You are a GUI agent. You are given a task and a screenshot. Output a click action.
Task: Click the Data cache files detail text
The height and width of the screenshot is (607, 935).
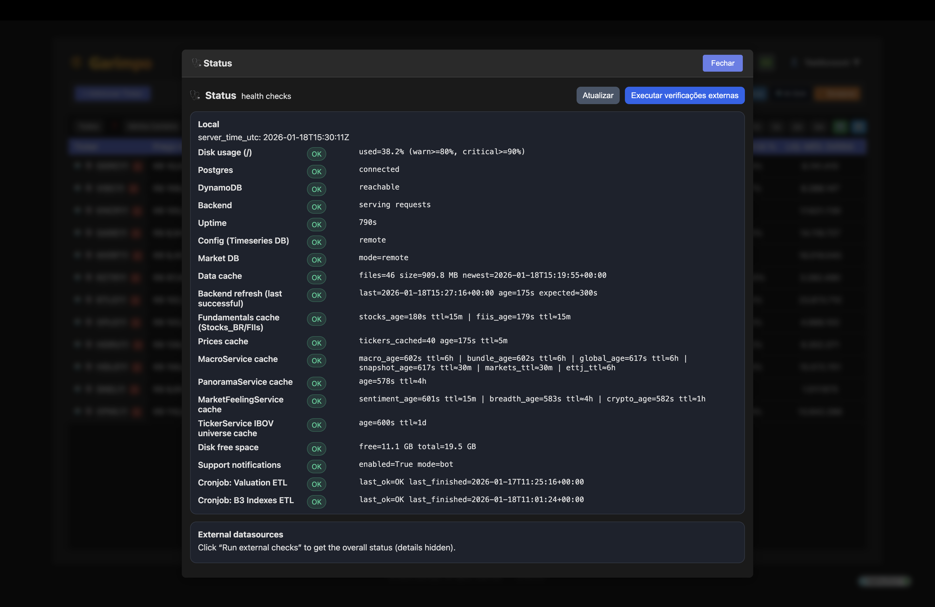click(482, 275)
